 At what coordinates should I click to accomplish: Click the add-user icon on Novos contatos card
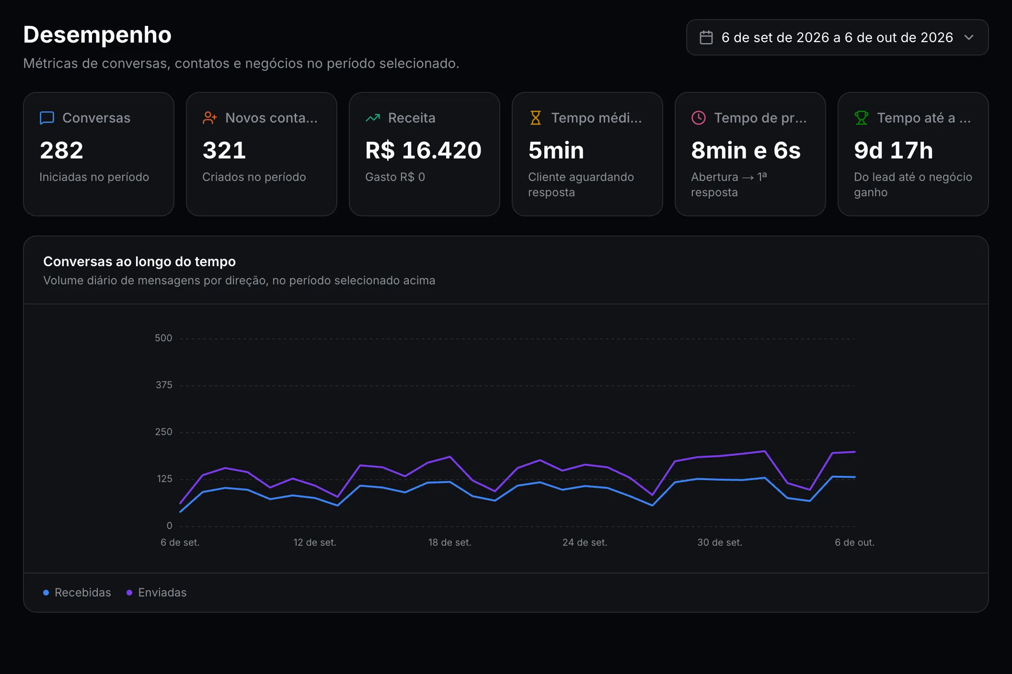(x=210, y=118)
